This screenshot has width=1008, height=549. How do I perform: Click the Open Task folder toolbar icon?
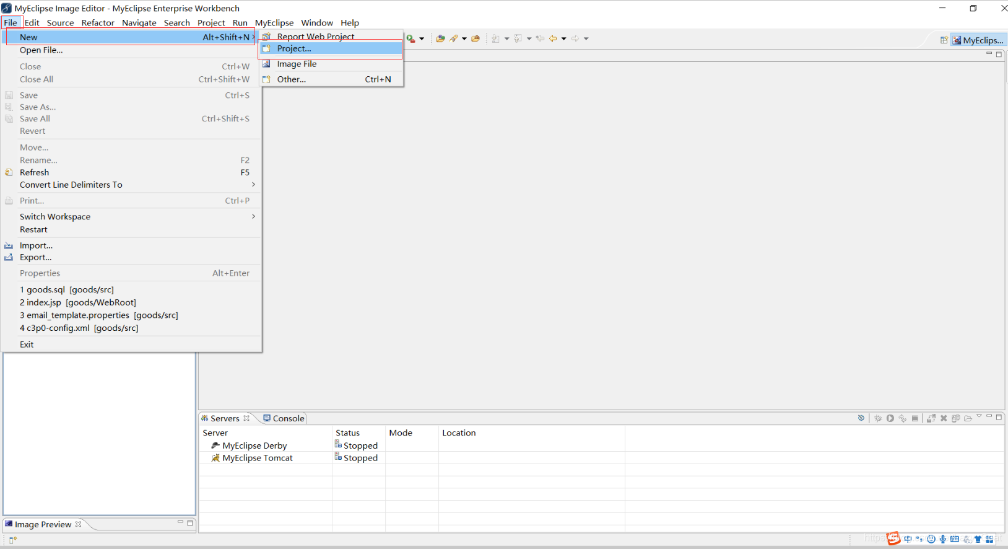pos(476,38)
